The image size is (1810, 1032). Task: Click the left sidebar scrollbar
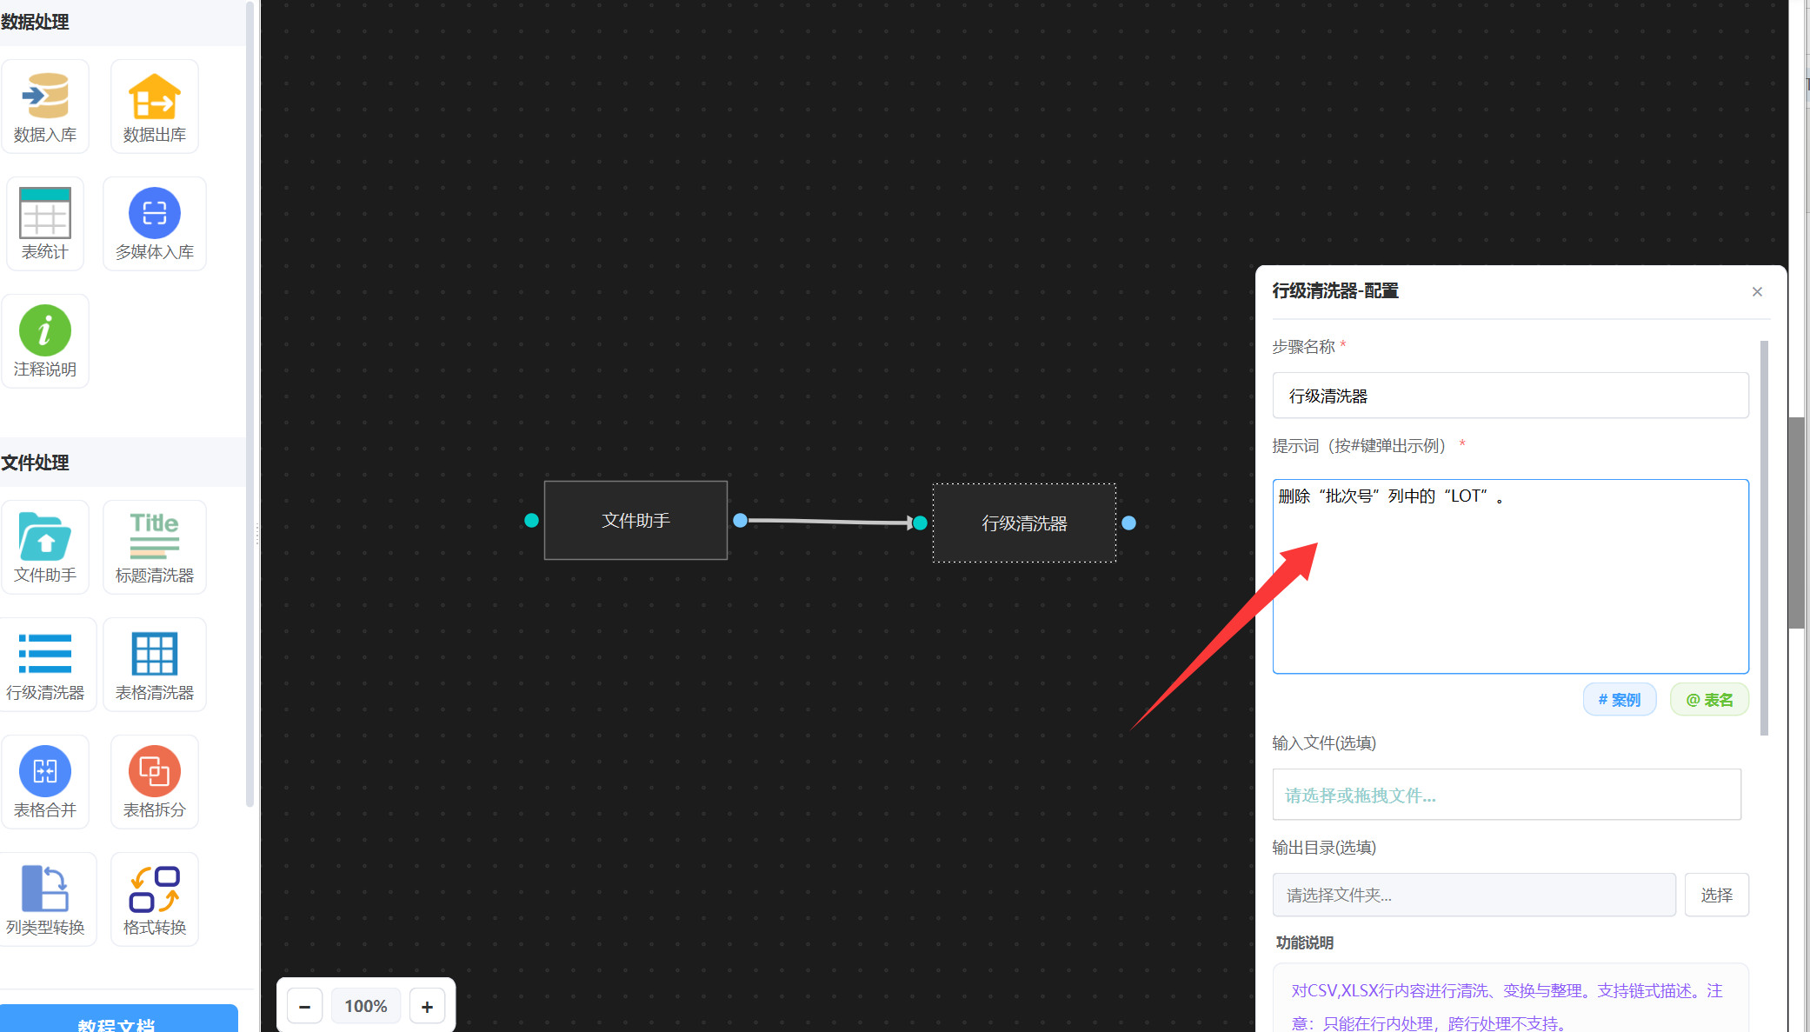pos(250,404)
